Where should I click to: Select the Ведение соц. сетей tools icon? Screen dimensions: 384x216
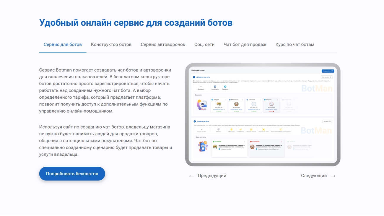pos(263,130)
